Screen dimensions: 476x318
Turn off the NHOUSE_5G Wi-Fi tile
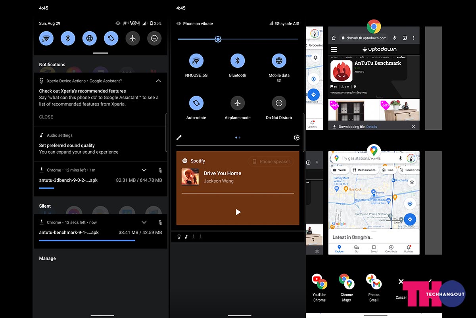click(x=196, y=61)
